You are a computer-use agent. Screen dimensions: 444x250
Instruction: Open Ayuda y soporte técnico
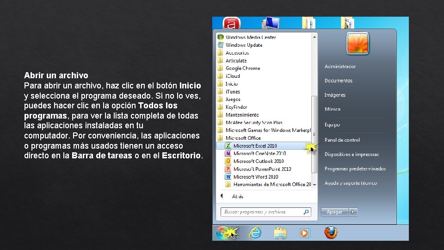(x=351, y=183)
